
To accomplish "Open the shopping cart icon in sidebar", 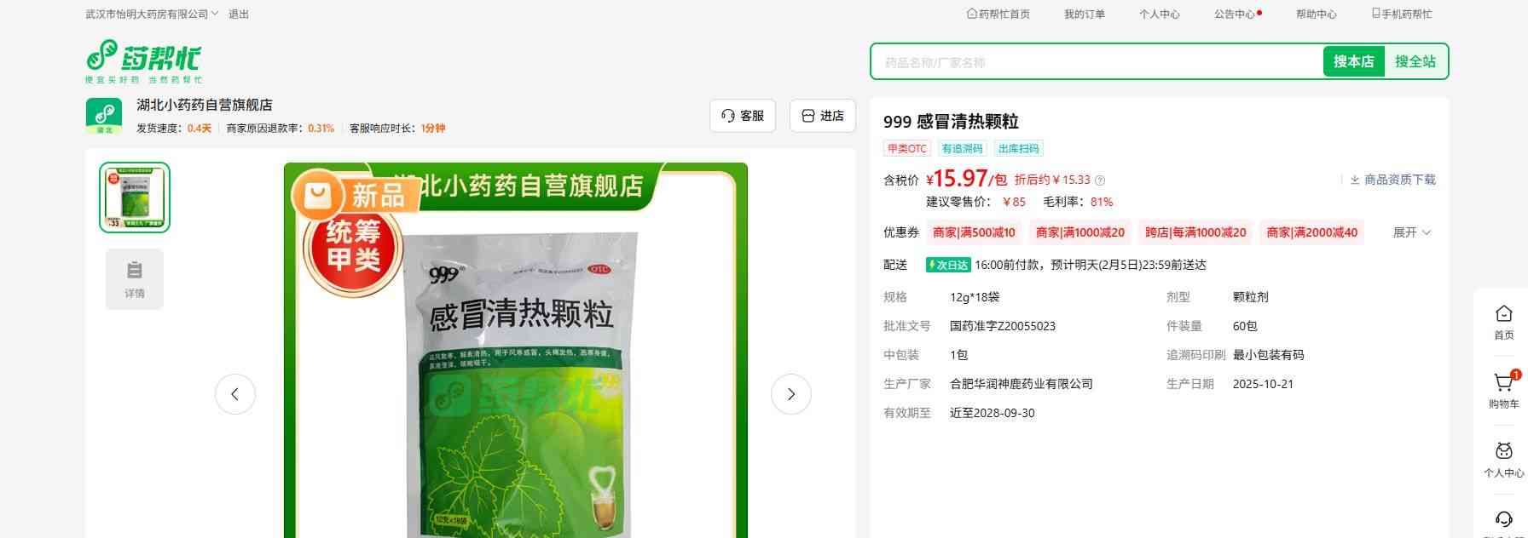I will [1503, 384].
